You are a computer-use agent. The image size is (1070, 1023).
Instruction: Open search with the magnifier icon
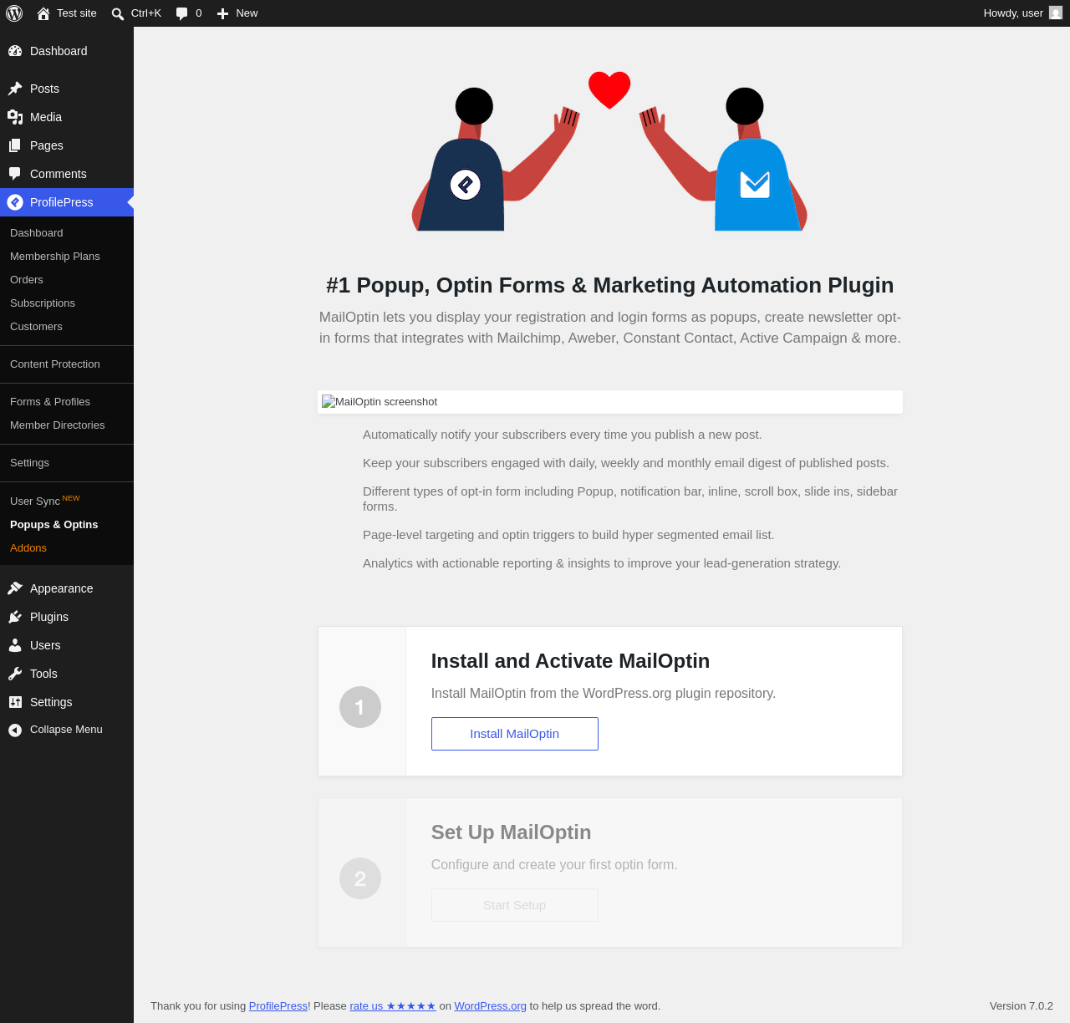click(118, 13)
